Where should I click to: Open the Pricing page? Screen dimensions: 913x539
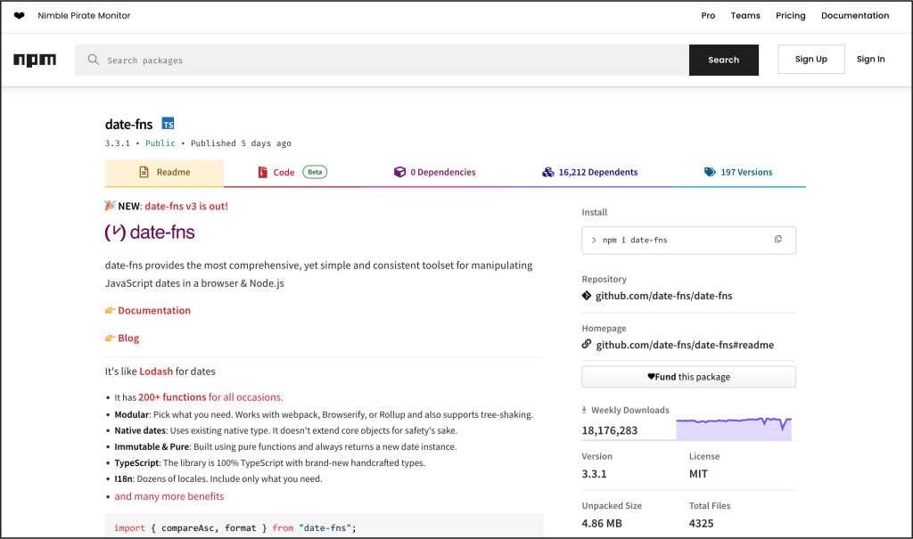(x=791, y=16)
